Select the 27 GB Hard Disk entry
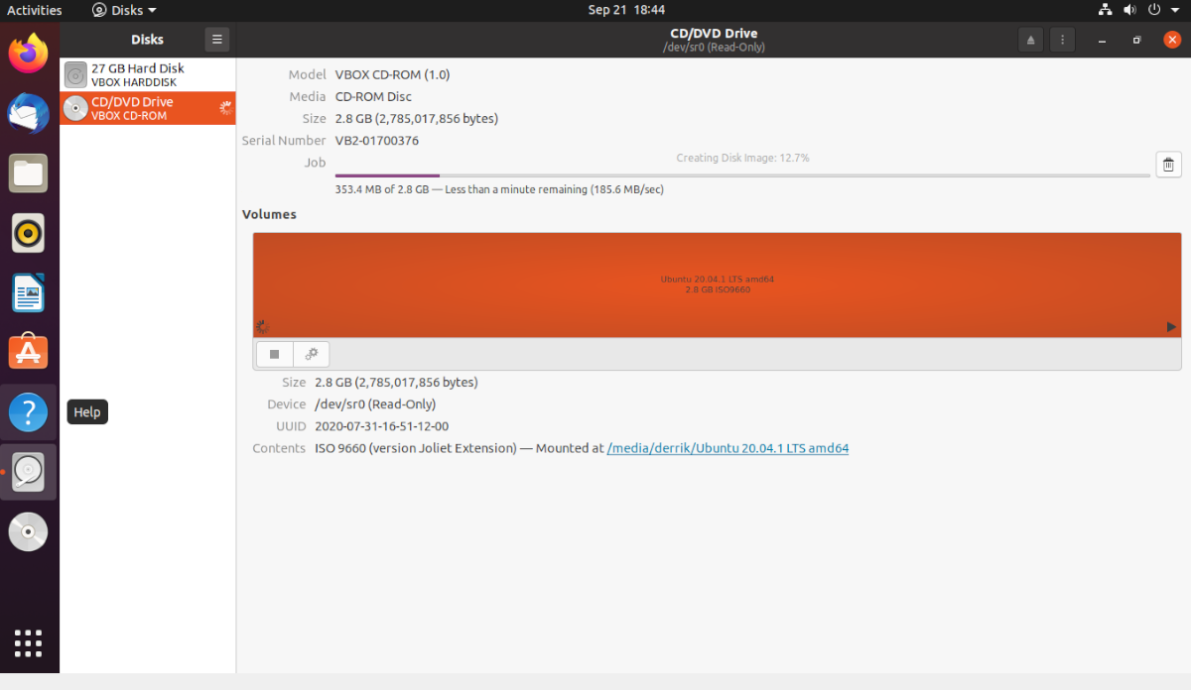This screenshot has height=690, width=1191. pyautogui.click(x=147, y=74)
